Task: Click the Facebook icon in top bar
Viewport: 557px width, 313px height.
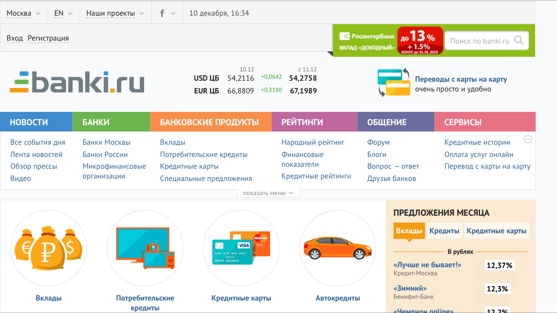Action: coord(162,14)
